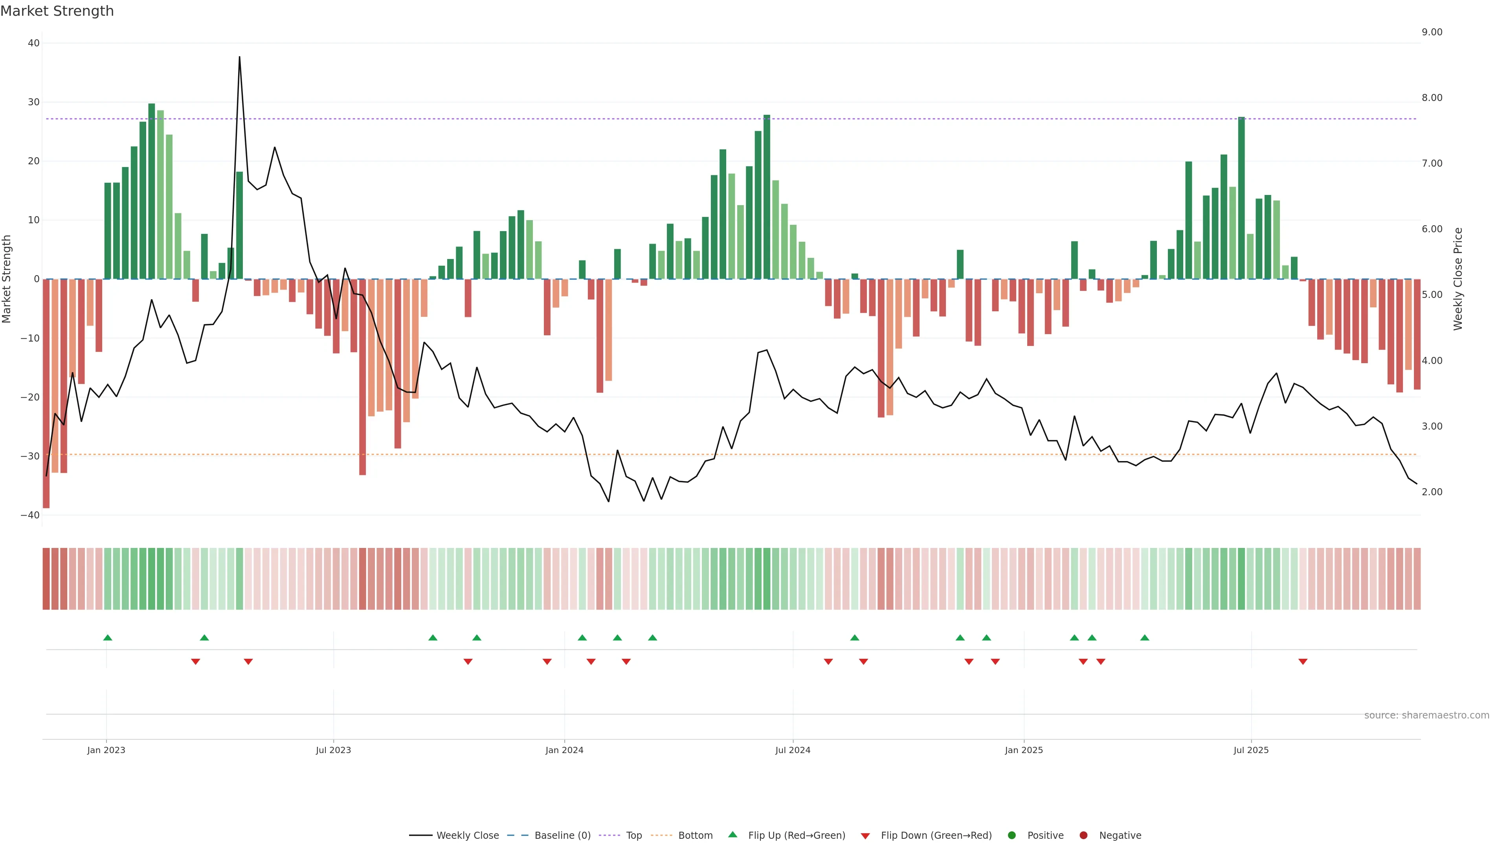Image resolution: width=1509 pixels, height=849 pixels.
Task: Click the red Negative circle legend icon
Action: tap(1083, 836)
